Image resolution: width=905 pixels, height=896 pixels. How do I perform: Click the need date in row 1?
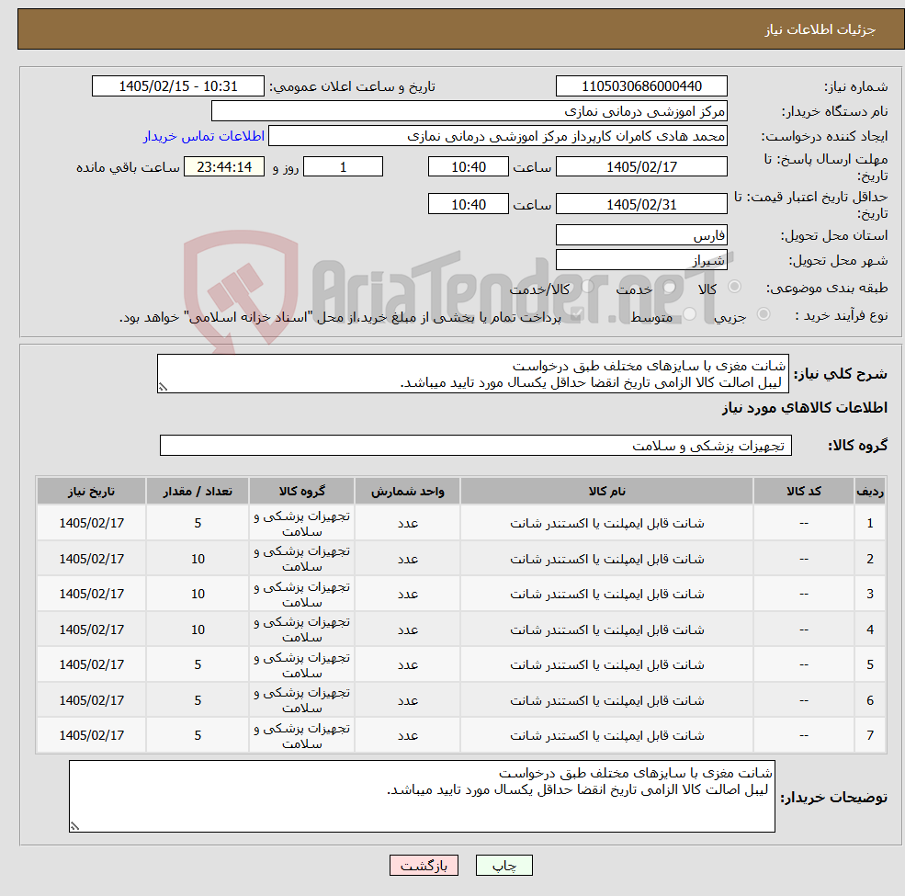click(x=91, y=523)
